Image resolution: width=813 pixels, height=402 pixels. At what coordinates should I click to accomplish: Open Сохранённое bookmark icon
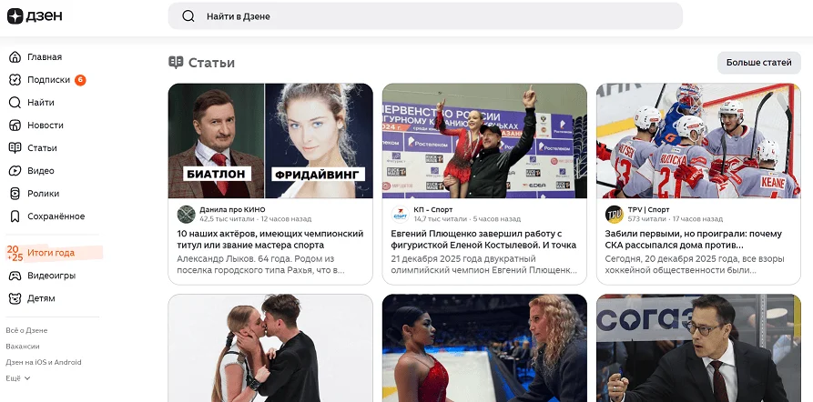[15, 216]
